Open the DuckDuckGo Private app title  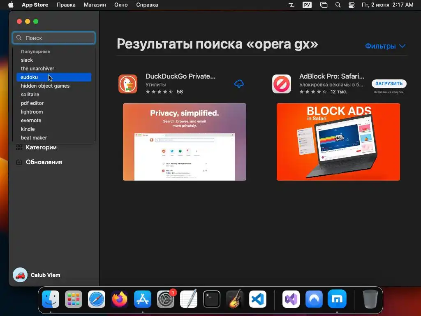(180, 76)
